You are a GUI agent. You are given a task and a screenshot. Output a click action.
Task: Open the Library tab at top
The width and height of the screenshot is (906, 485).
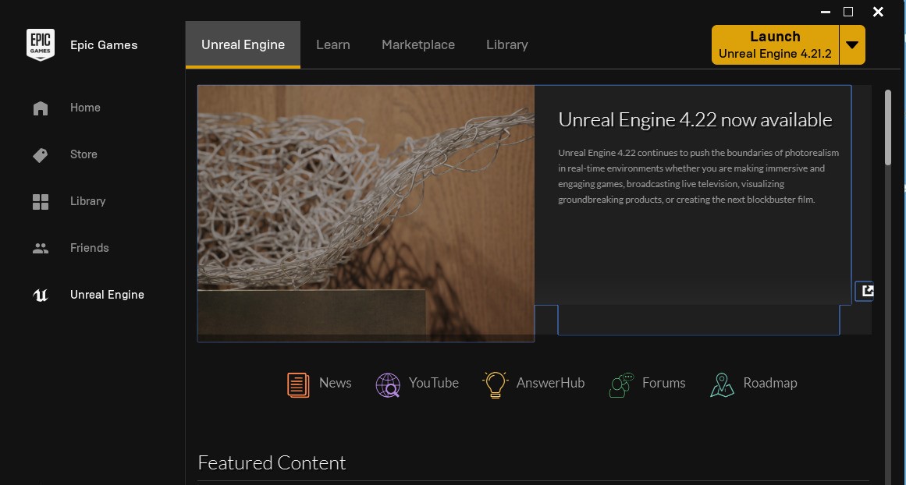(x=506, y=44)
